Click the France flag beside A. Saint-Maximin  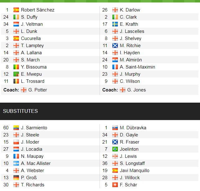[x=115, y=67]
